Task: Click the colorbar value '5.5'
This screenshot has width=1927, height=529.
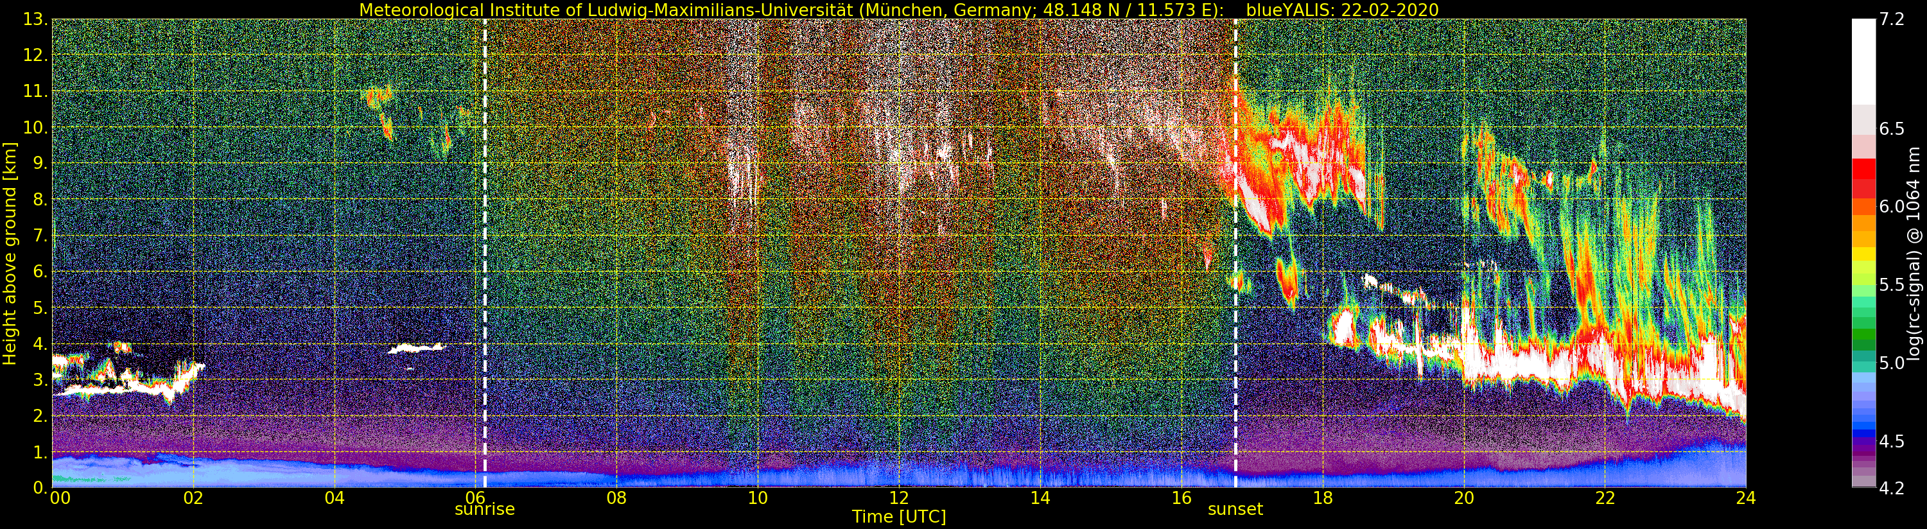Action: point(1891,285)
